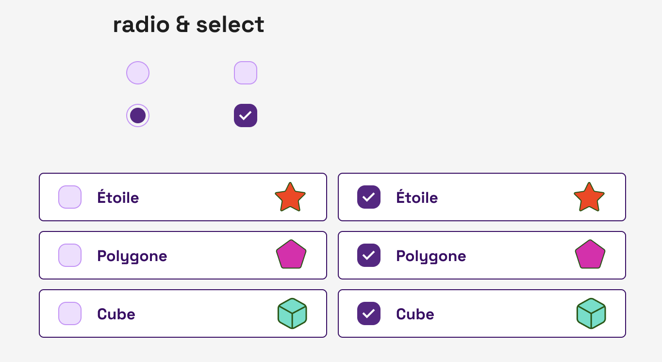Click the pentagon icon in unchecked Polygone card
The width and height of the screenshot is (662, 362).
click(291, 255)
